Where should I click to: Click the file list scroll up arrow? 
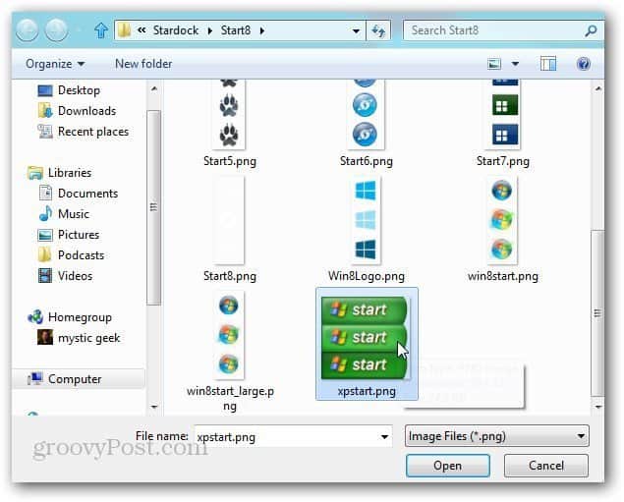click(x=597, y=88)
